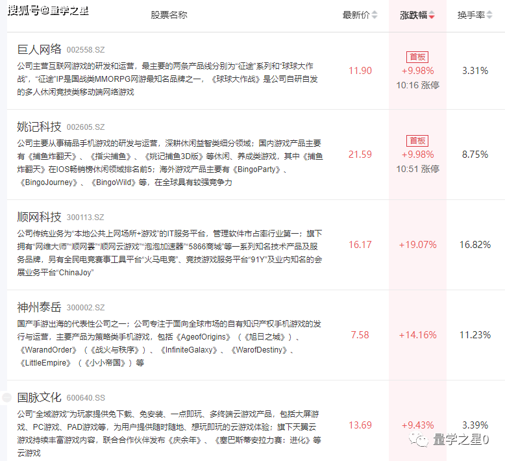Click red sort arrow beside 涨跌幅

(x=432, y=15)
